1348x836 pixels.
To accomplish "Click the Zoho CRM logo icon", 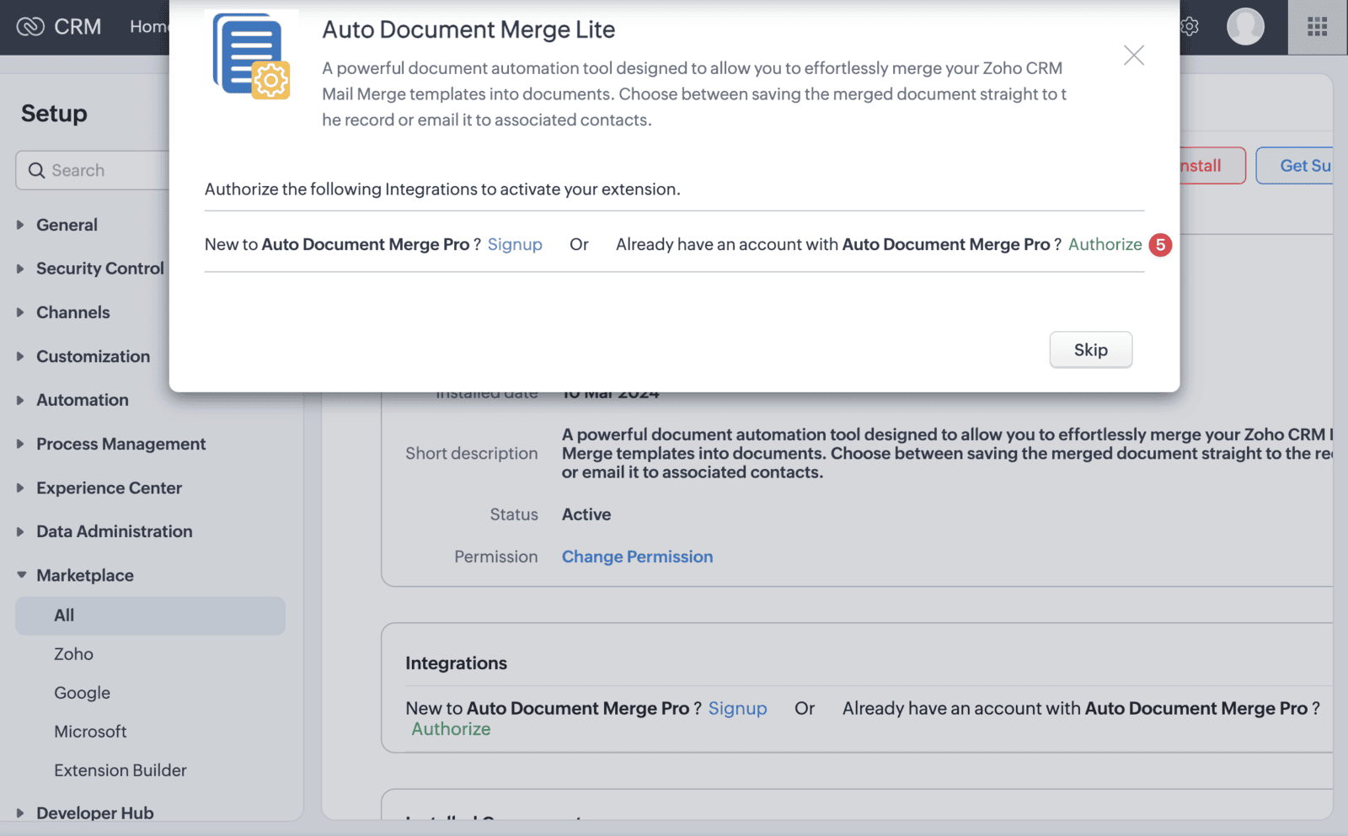I will point(30,27).
